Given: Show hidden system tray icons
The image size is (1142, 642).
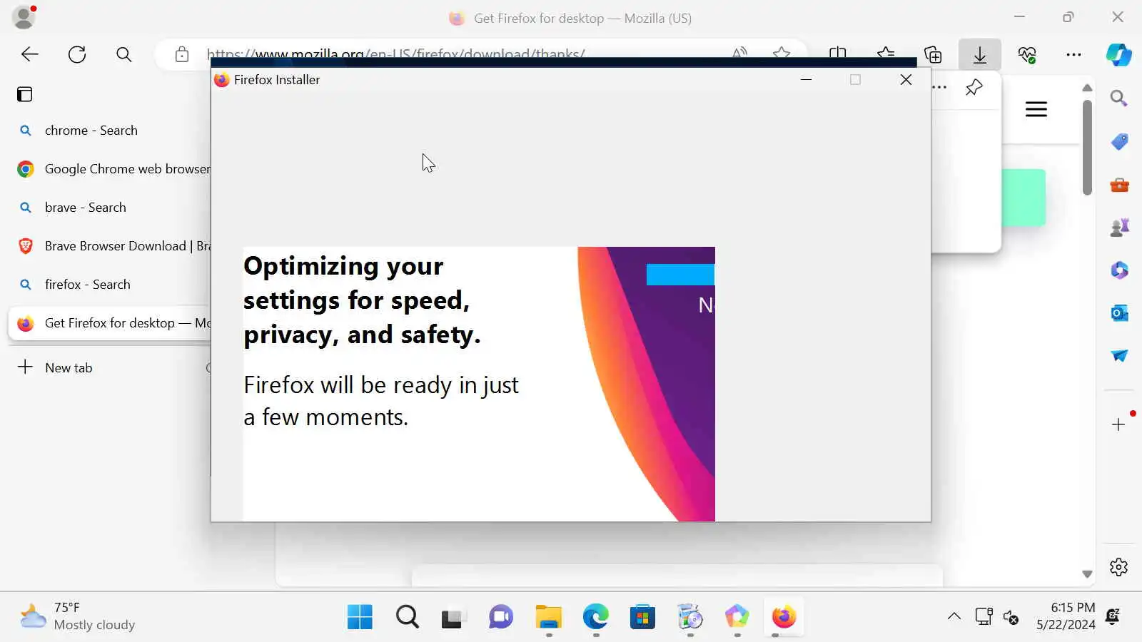Looking at the screenshot, I should [x=954, y=617].
